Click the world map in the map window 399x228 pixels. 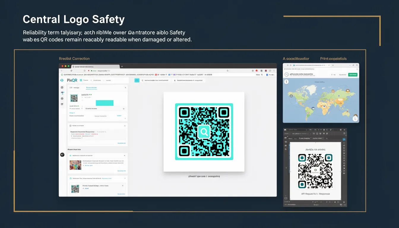click(x=321, y=101)
